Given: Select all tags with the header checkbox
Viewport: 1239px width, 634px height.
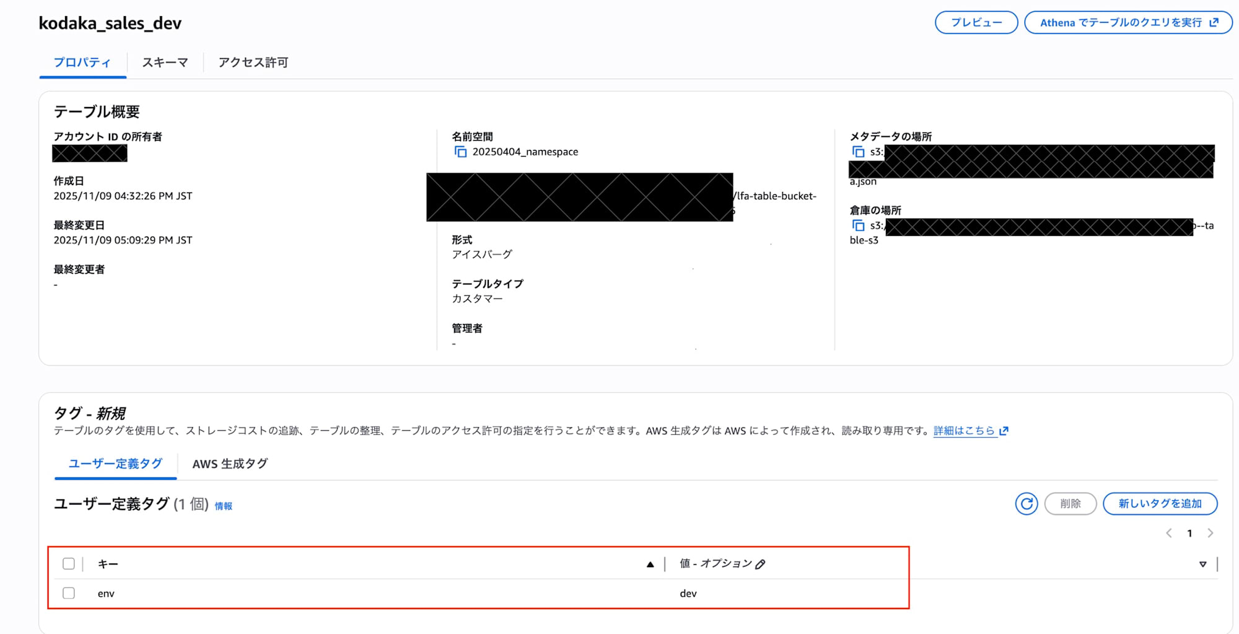Looking at the screenshot, I should 69,563.
